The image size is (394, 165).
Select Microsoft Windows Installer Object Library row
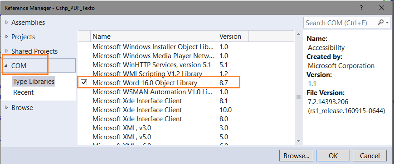[186, 47]
